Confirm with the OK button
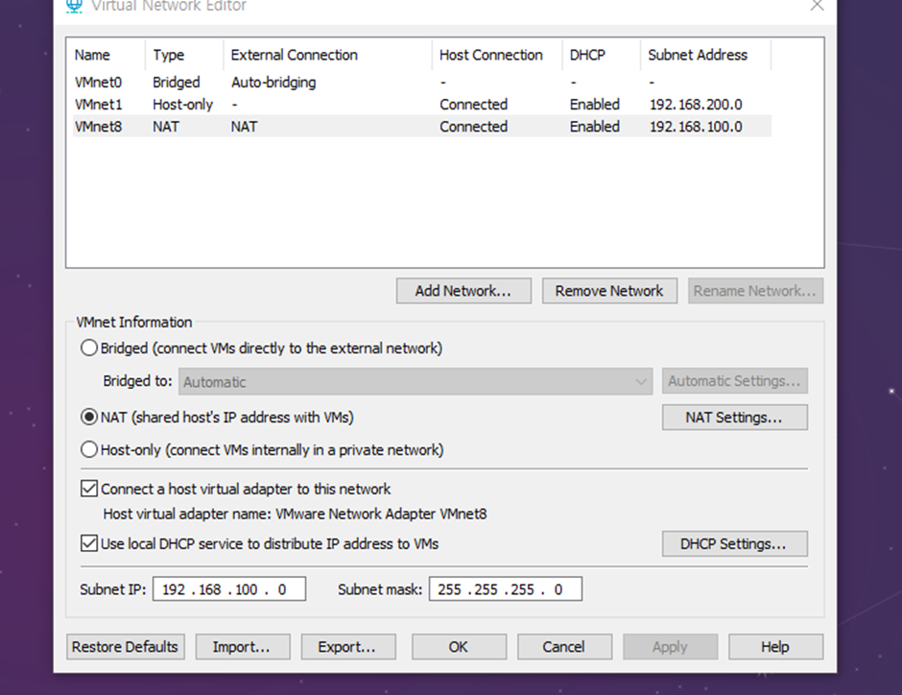The height and width of the screenshot is (695, 902). pos(459,647)
